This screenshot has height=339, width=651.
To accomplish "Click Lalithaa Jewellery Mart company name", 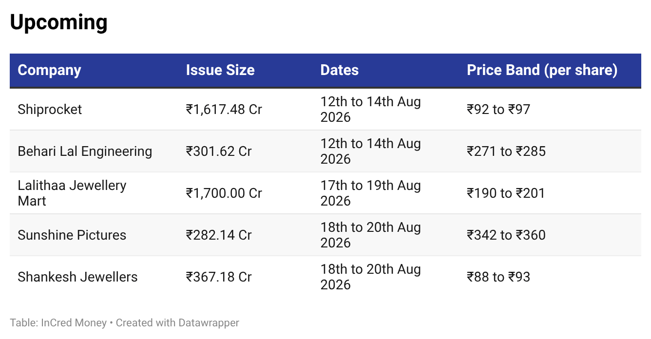I will click(x=72, y=193).
